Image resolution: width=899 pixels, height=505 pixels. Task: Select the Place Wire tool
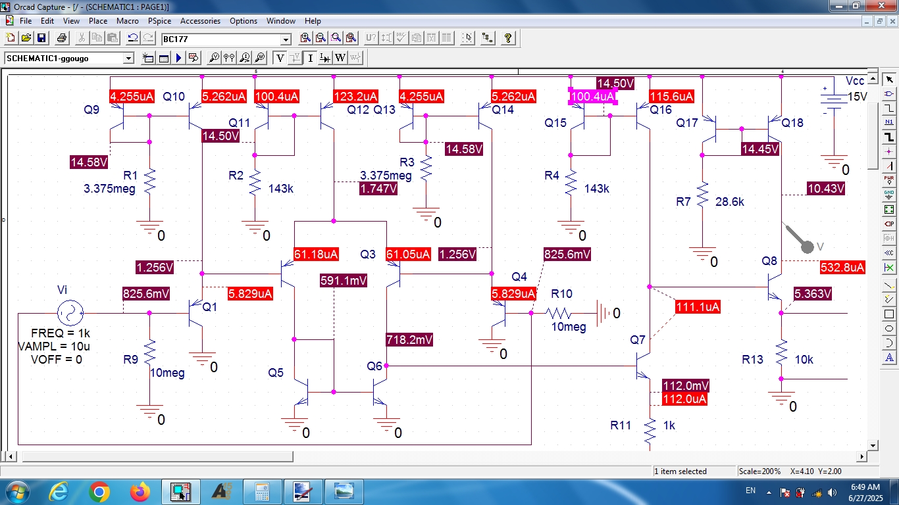[889, 108]
